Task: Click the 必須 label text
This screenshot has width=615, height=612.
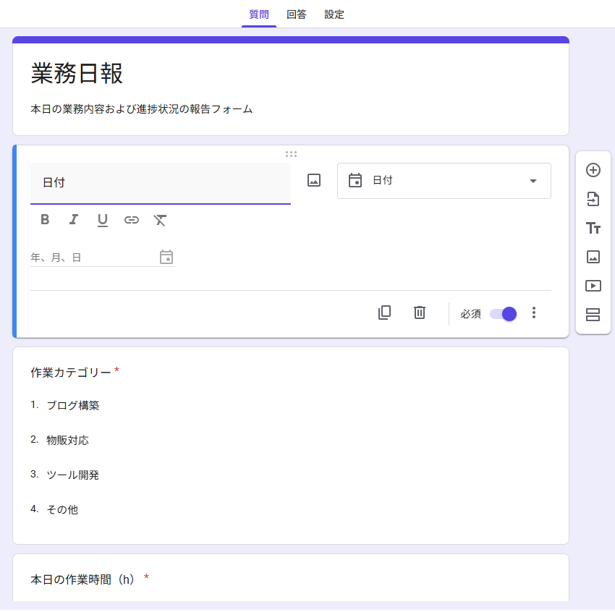Action: pos(471,314)
